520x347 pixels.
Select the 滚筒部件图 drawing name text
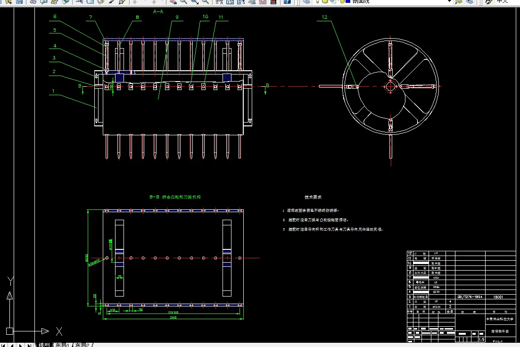click(500, 331)
